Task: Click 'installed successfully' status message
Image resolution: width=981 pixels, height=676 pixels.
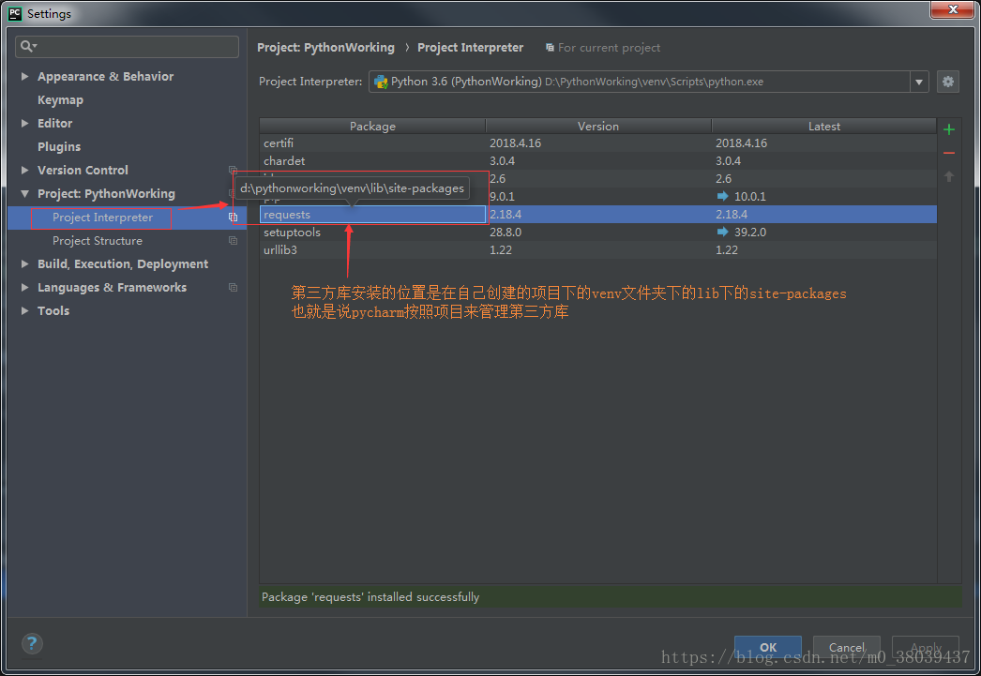Action: pos(370,596)
